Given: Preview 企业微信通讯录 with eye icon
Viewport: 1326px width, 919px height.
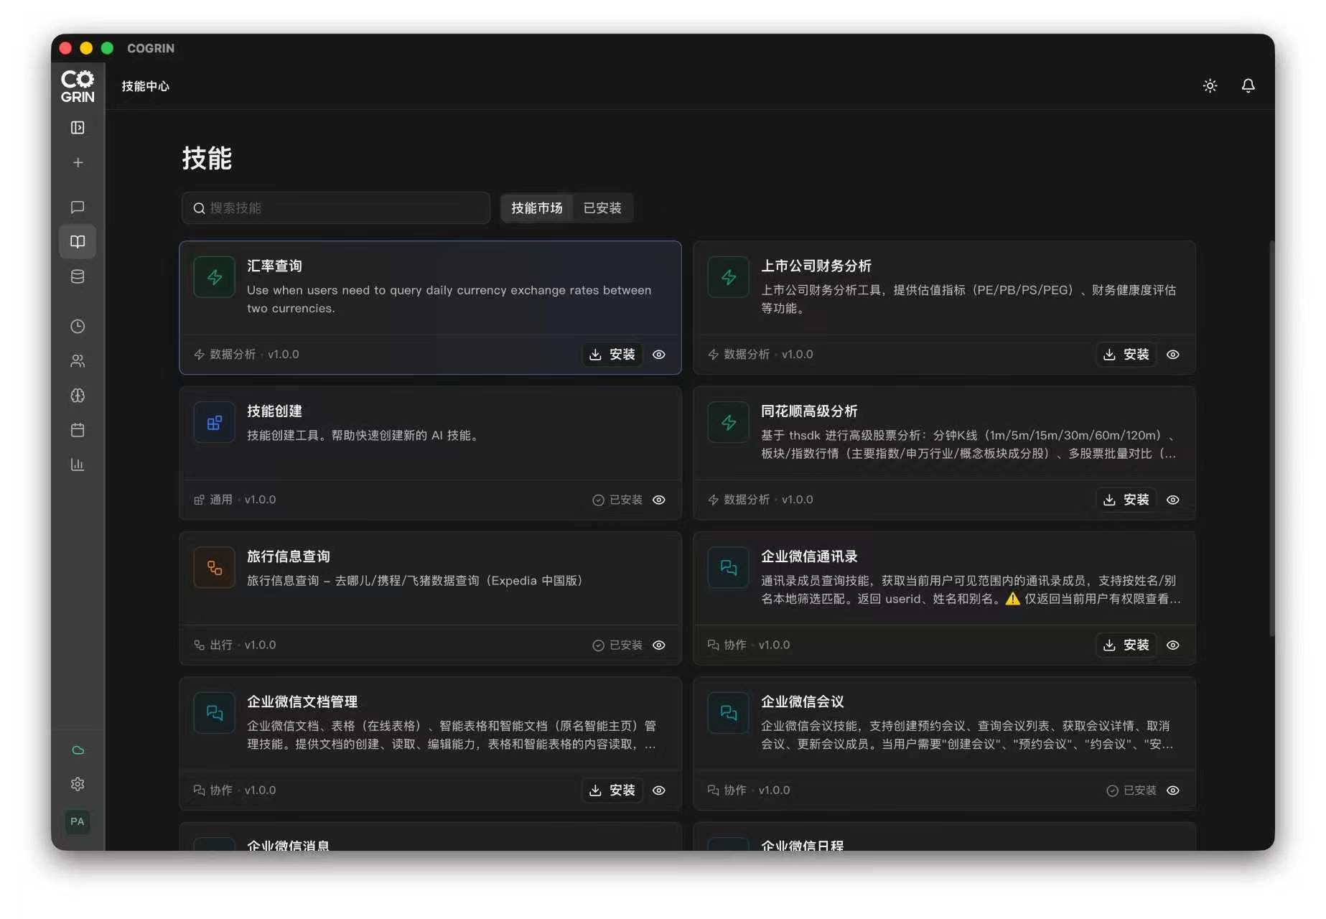Looking at the screenshot, I should (1173, 645).
